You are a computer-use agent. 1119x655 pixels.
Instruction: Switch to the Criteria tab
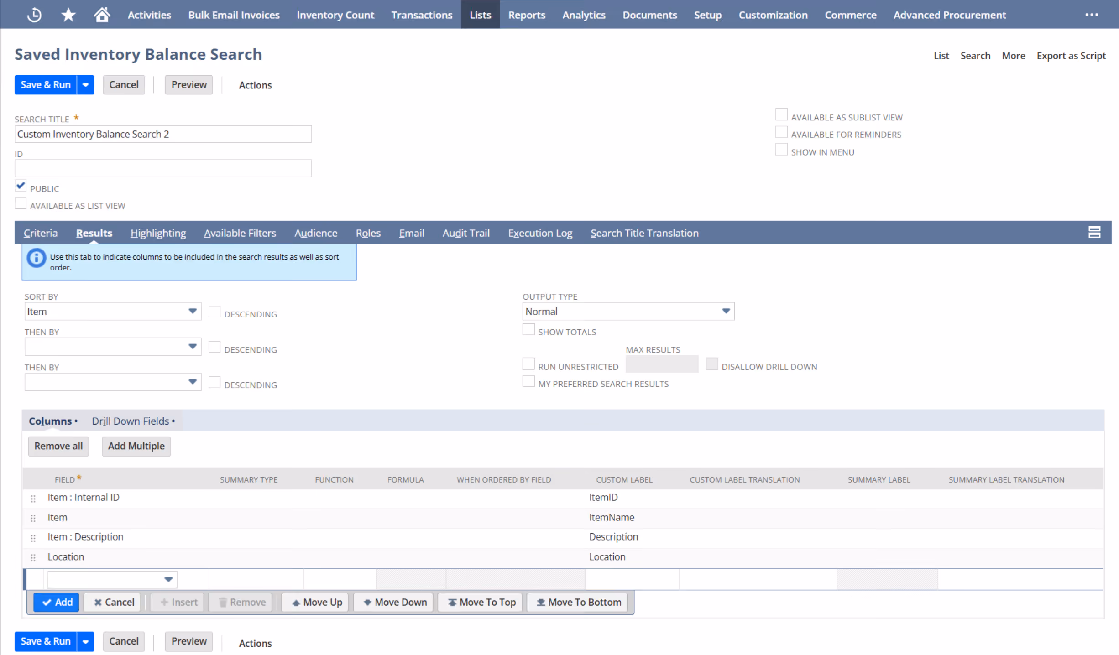pos(41,233)
